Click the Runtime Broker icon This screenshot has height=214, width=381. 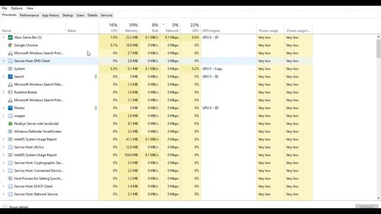(10, 92)
